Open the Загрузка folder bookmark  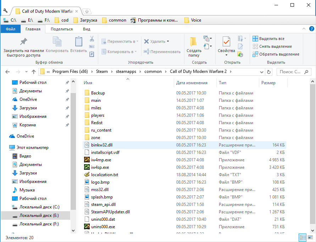click(85, 20)
